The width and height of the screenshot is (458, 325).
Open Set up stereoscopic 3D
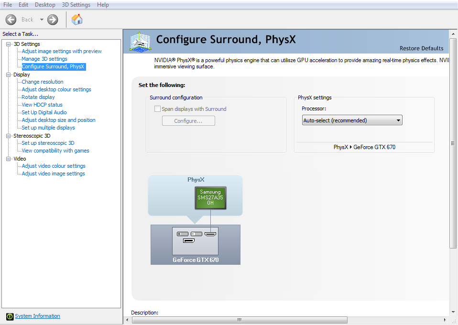point(48,143)
